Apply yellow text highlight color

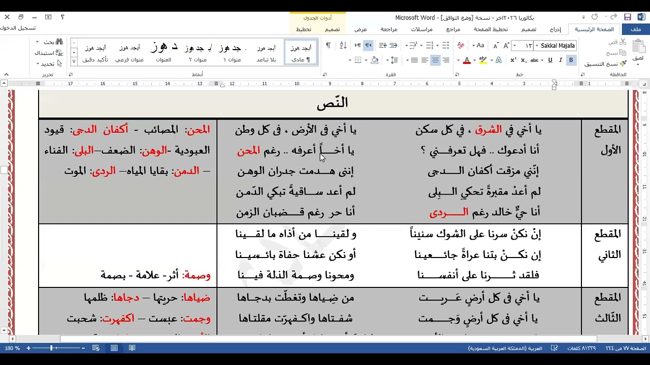(x=483, y=60)
